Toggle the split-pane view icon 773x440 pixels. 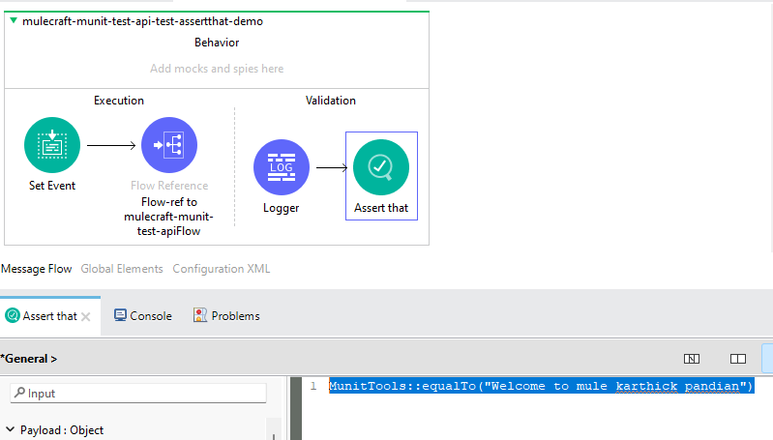pos(737,358)
